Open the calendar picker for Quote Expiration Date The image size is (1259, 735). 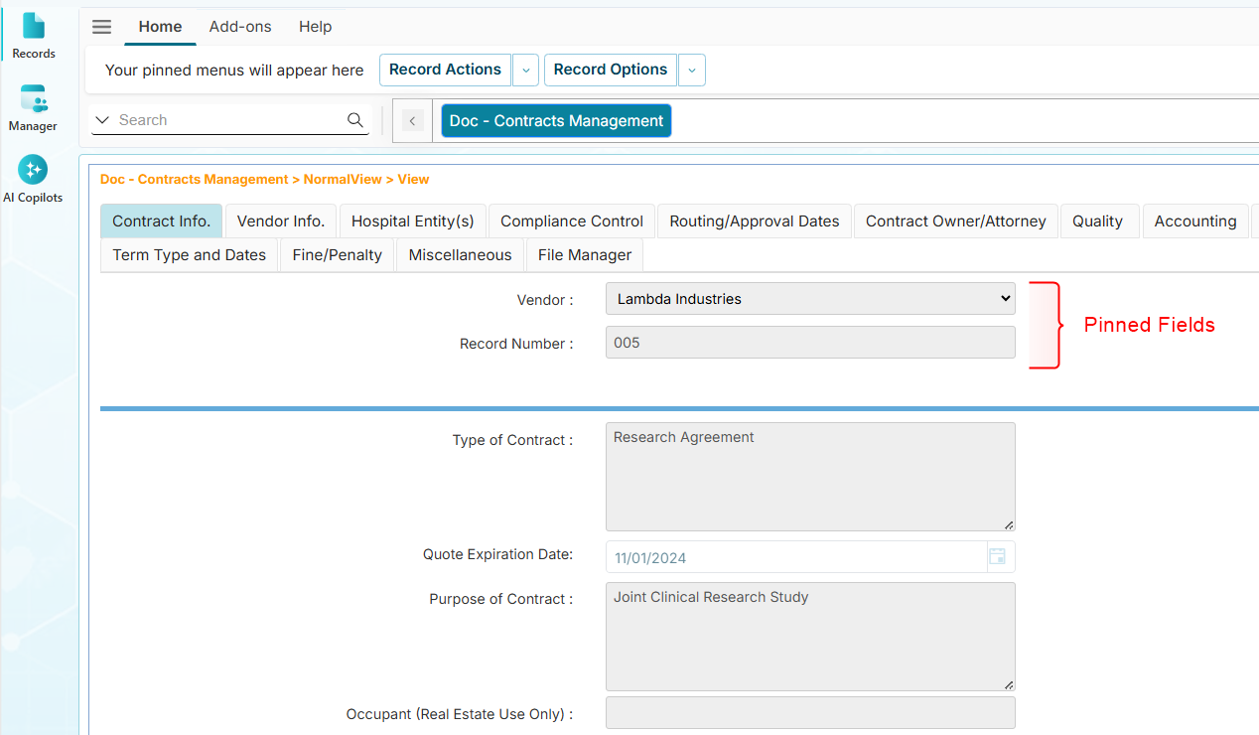pos(997,557)
